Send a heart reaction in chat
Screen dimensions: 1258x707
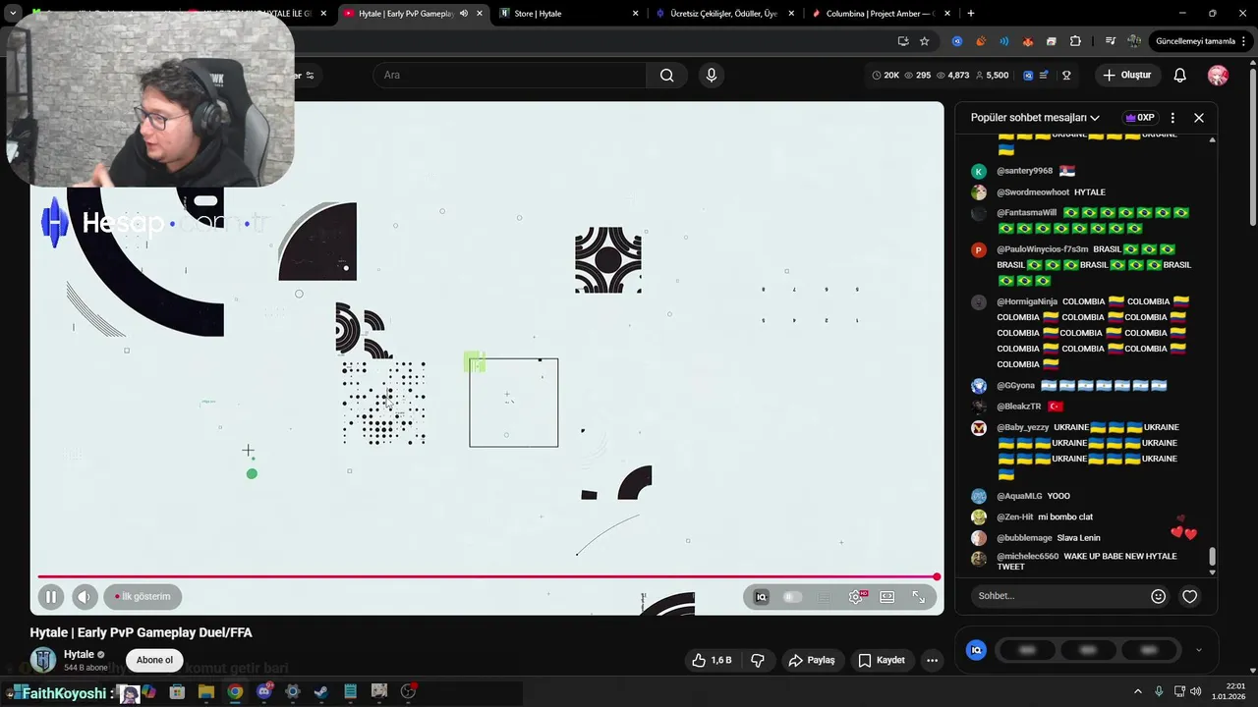[x=1189, y=596]
